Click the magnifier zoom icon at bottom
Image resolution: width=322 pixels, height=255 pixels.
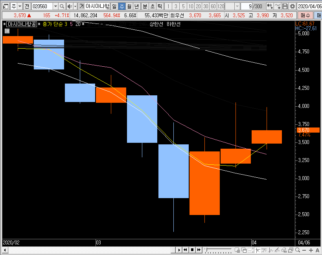(297, 250)
